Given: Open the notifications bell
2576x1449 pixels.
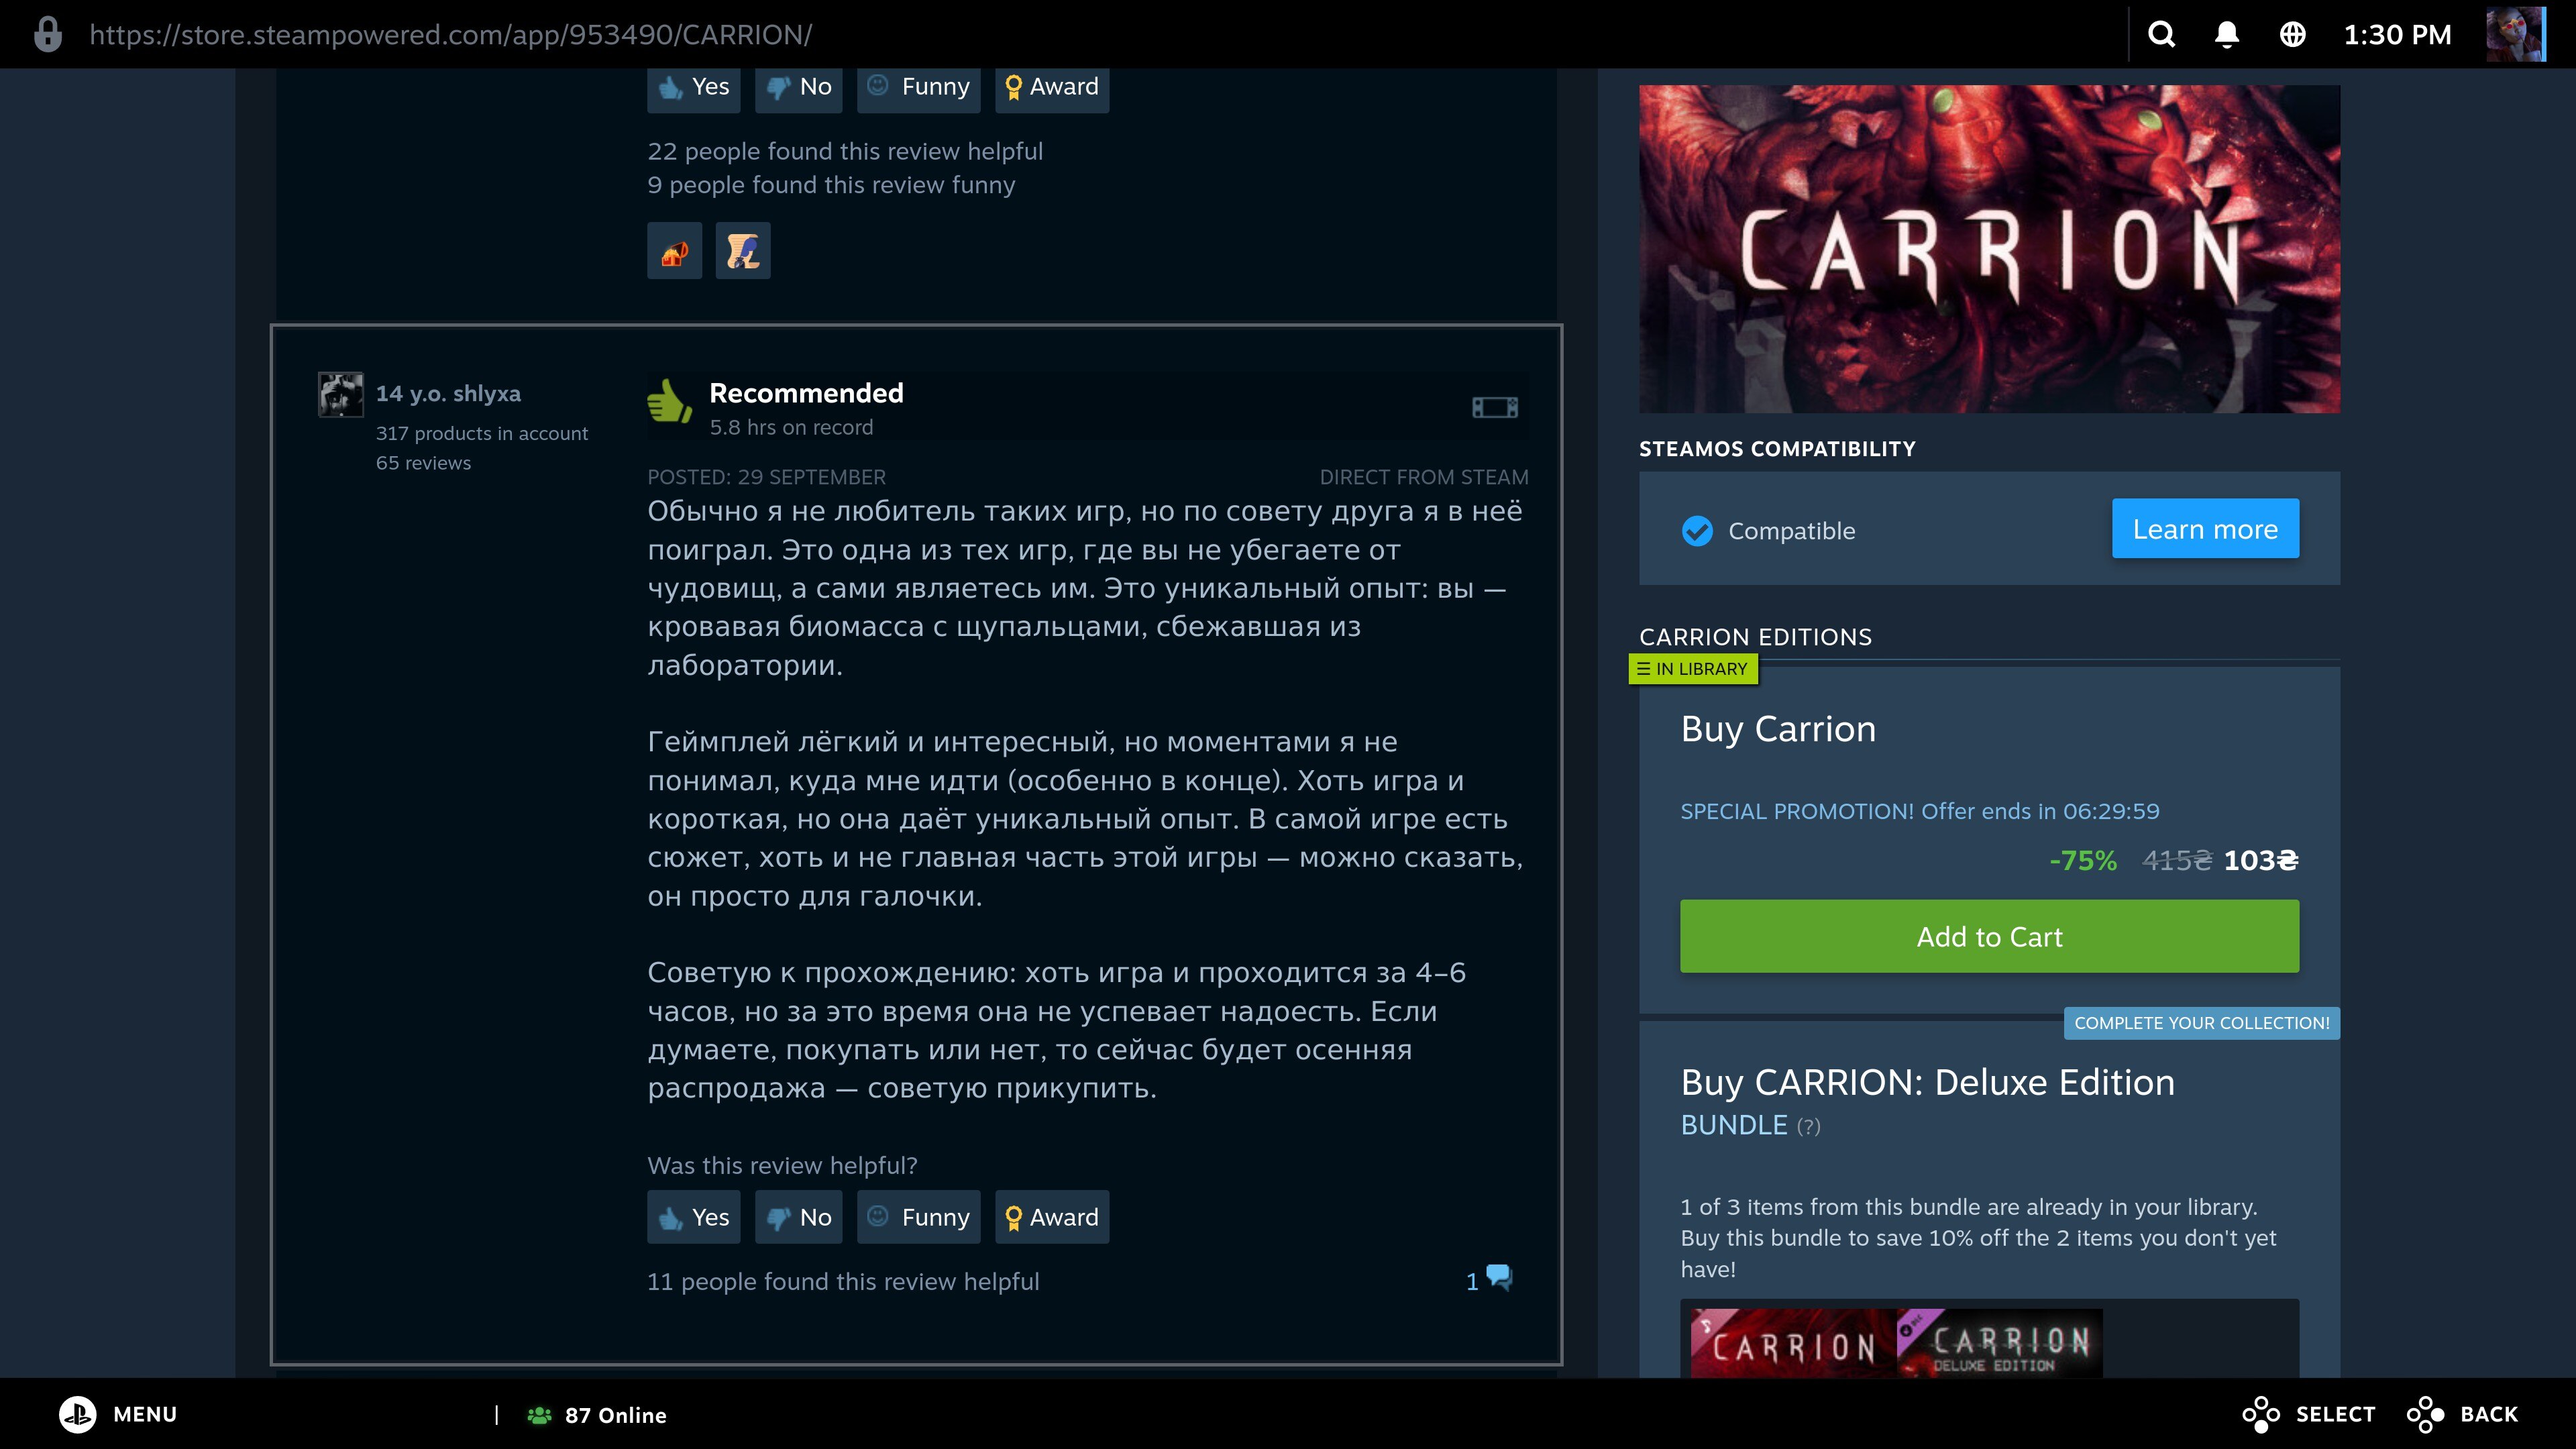Looking at the screenshot, I should click(x=2226, y=35).
